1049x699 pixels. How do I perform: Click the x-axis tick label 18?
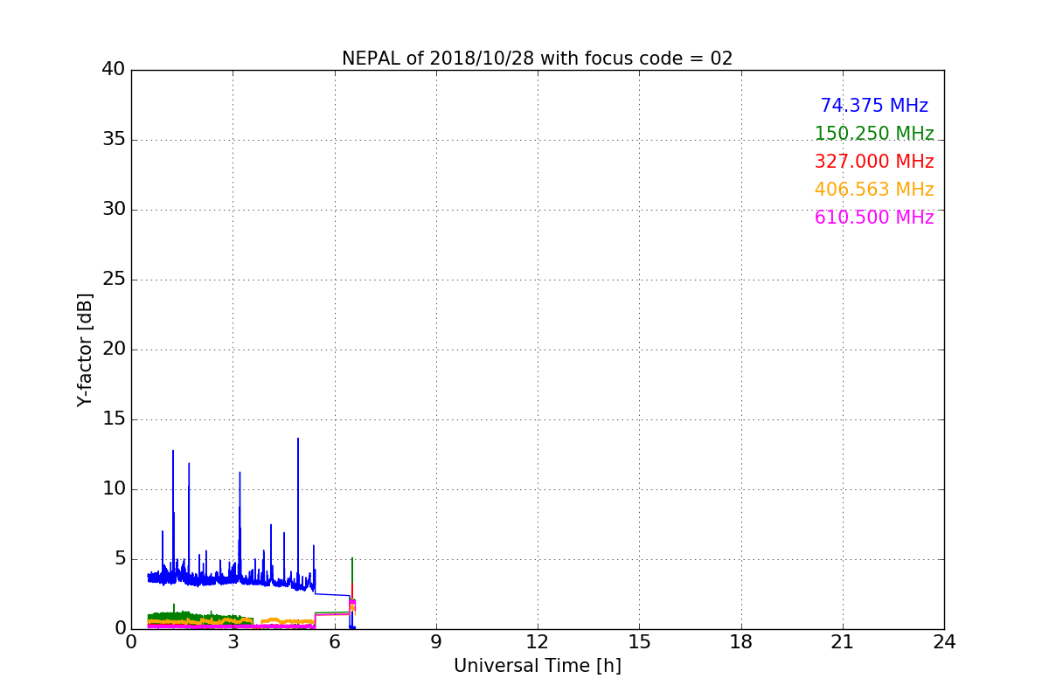741,642
